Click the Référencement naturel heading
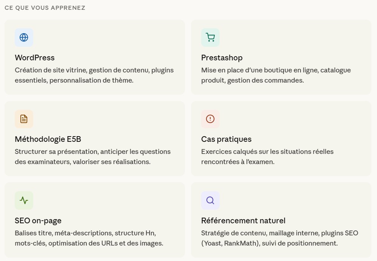 coord(243,221)
